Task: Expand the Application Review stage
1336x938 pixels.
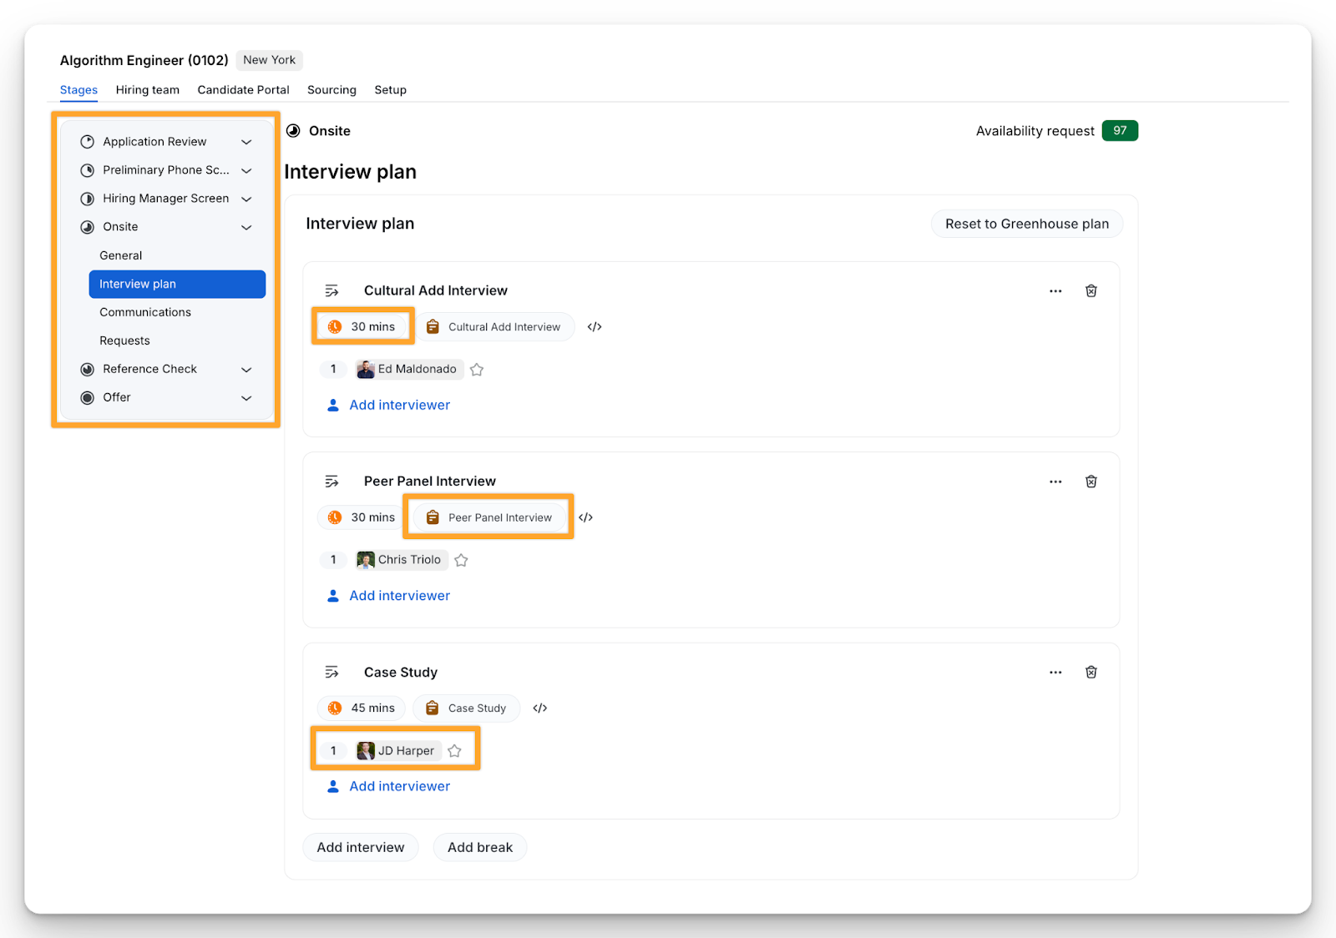Action: coord(246,142)
